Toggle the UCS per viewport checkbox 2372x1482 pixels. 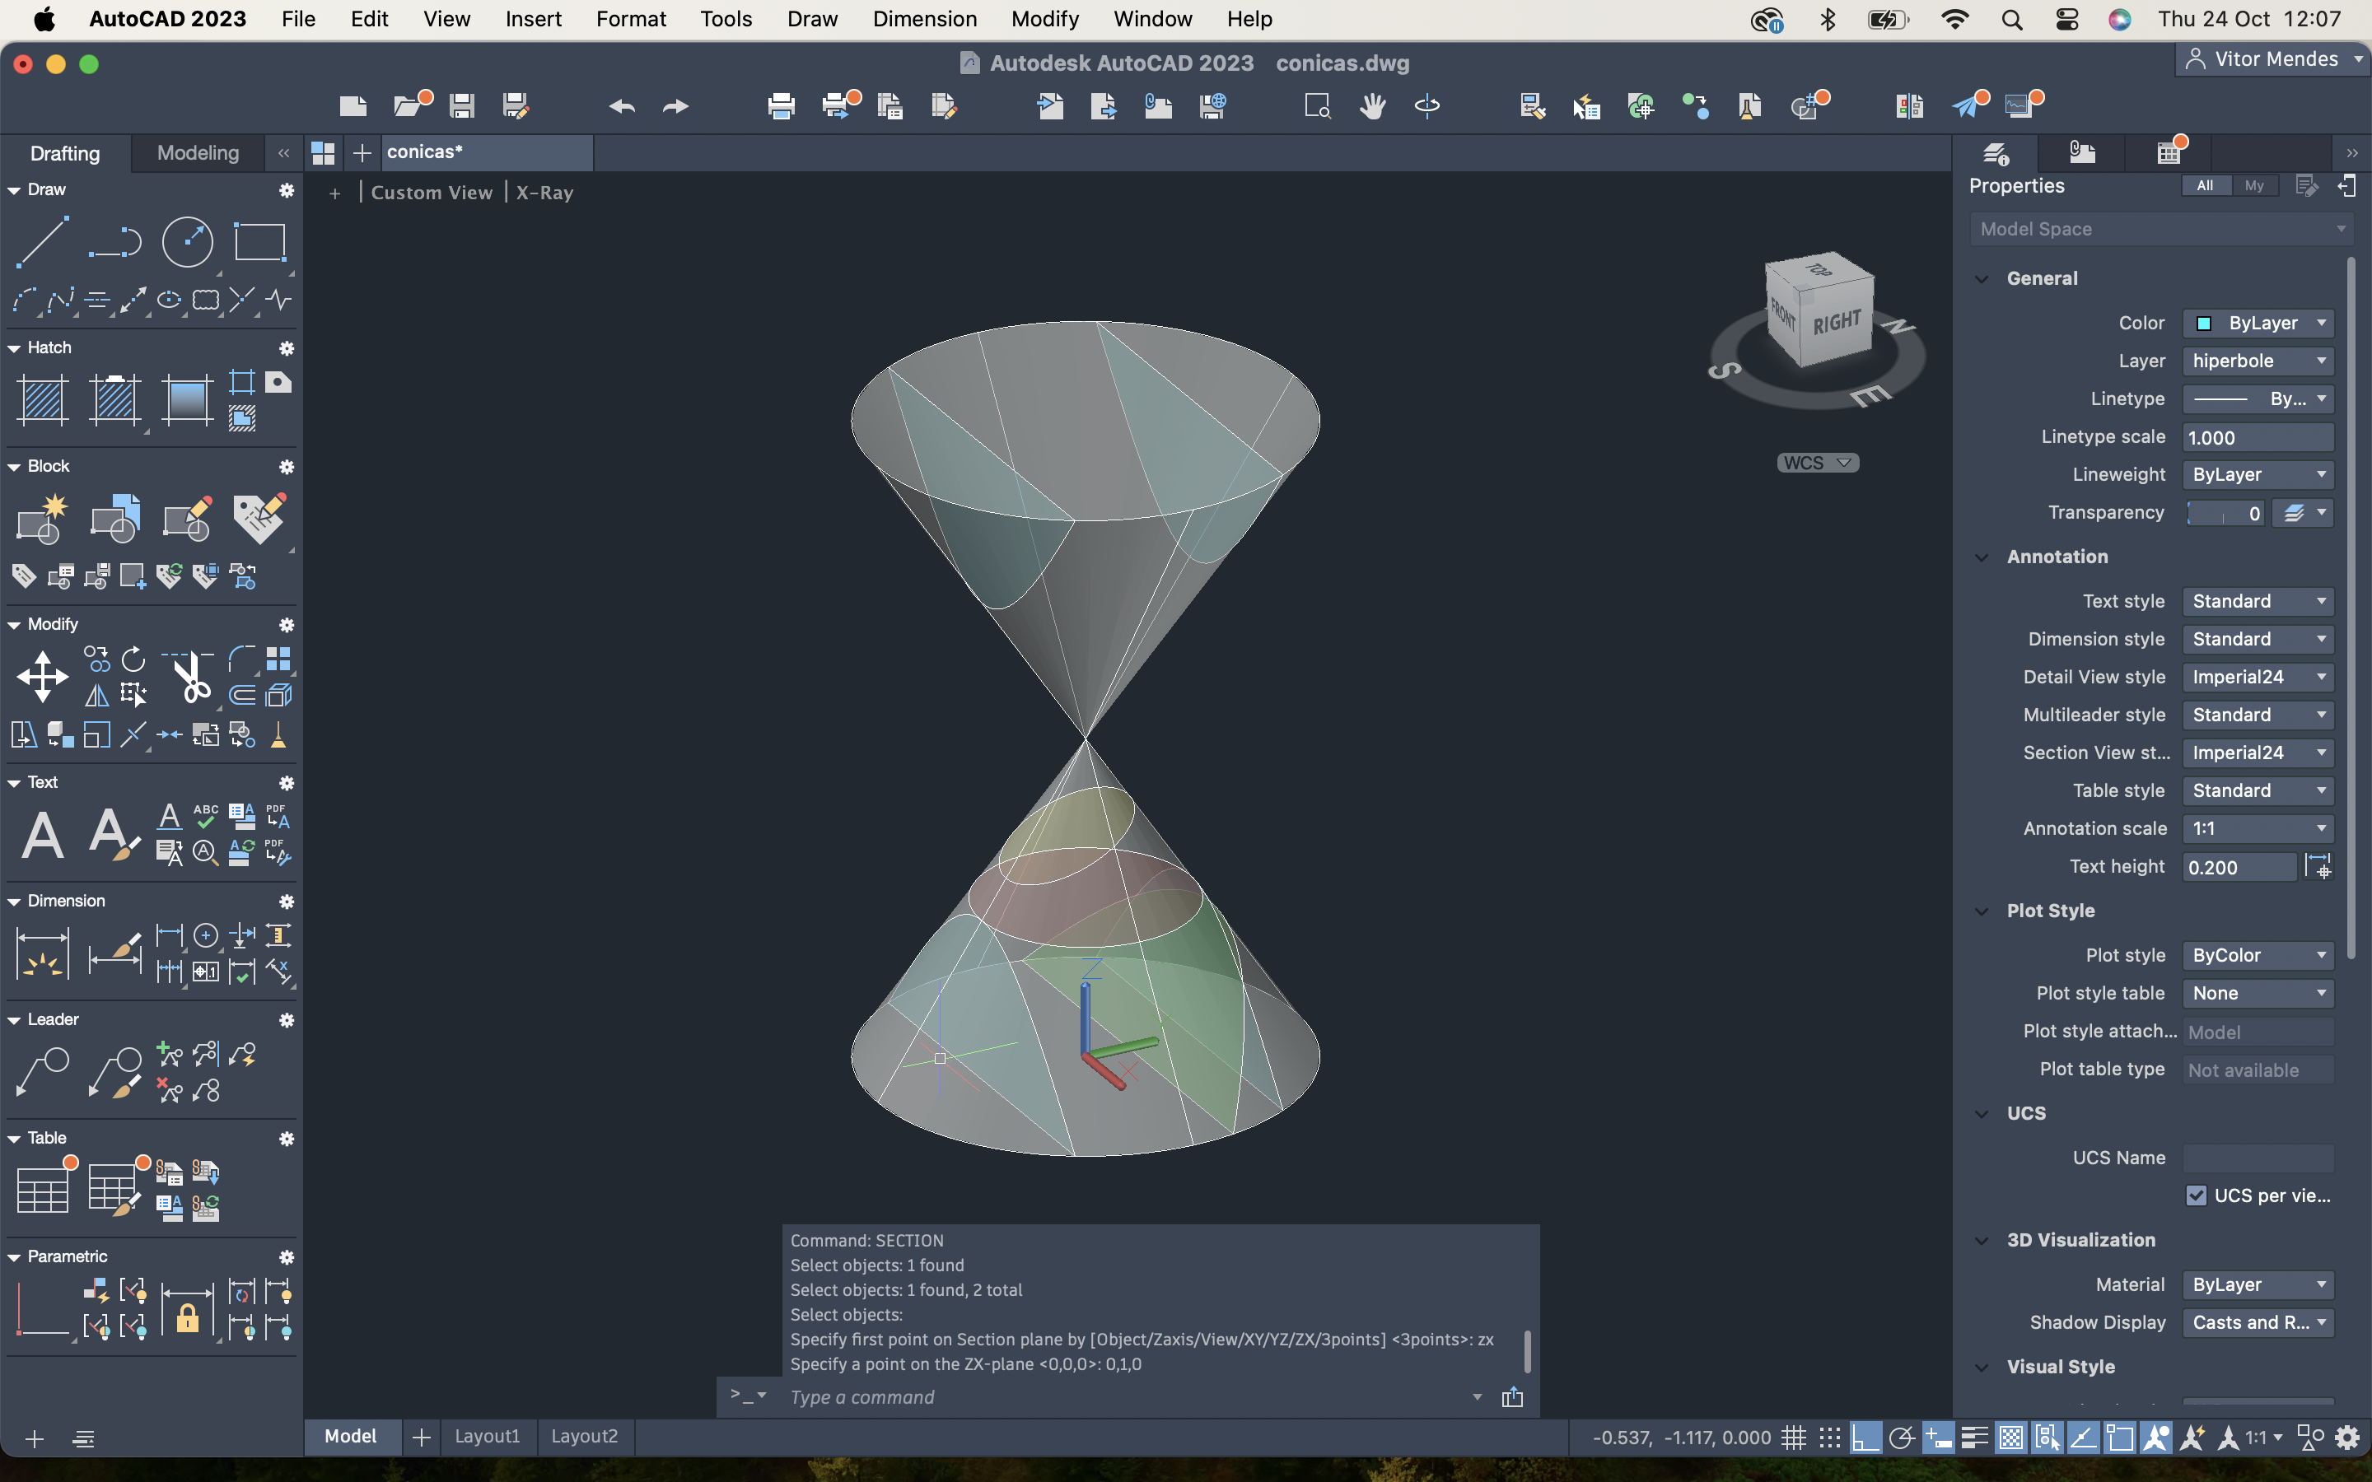click(x=2196, y=1195)
